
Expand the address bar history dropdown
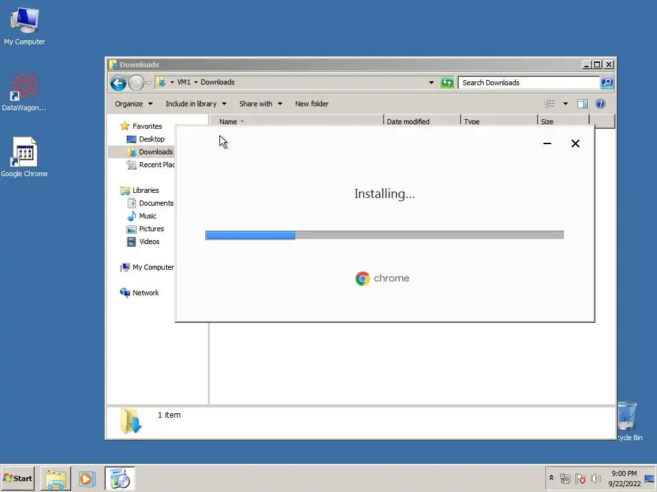pyautogui.click(x=431, y=83)
